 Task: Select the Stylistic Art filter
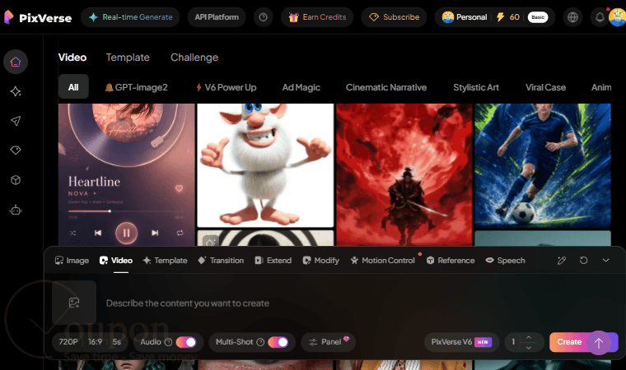(x=476, y=87)
